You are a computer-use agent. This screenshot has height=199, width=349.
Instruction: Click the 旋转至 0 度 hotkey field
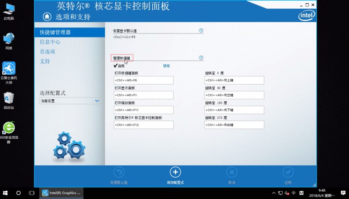(234, 80)
